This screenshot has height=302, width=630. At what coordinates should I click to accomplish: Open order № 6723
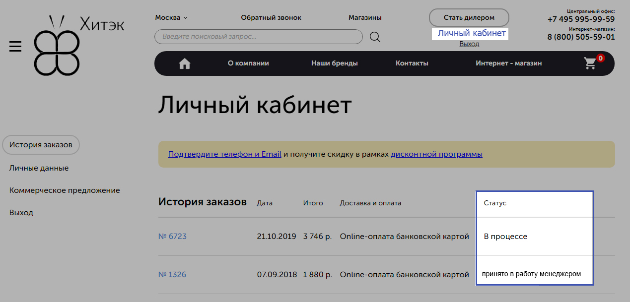tap(172, 237)
